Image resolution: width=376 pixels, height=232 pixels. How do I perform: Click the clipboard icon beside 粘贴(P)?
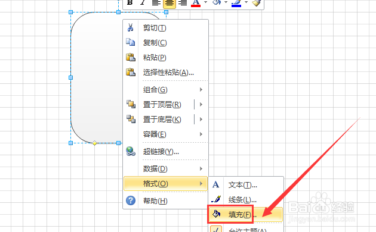click(131, 57)
